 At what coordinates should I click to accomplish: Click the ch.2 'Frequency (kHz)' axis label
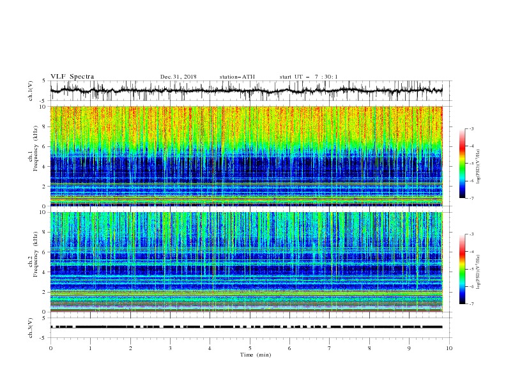tap(35, 254)
